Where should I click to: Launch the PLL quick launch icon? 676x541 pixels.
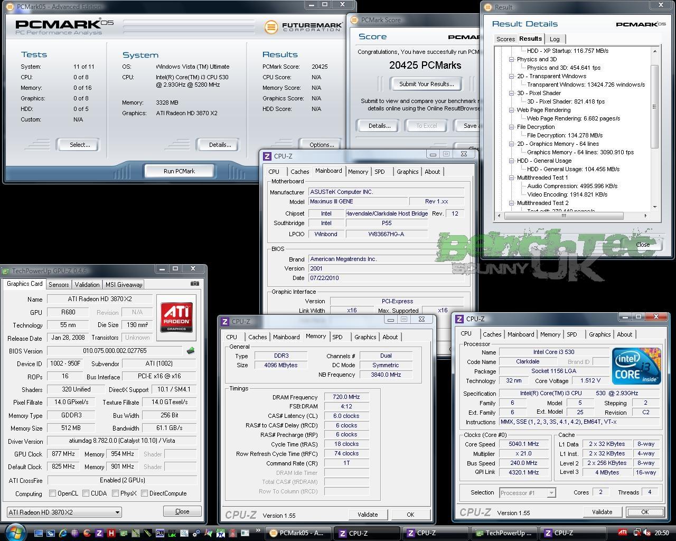tap(160, 533)
